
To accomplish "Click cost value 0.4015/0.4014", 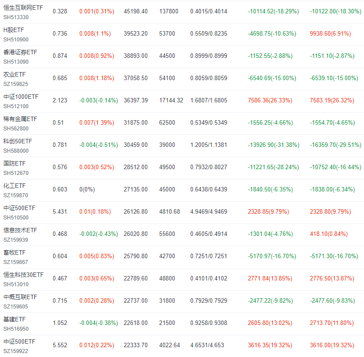I will 209,12.
